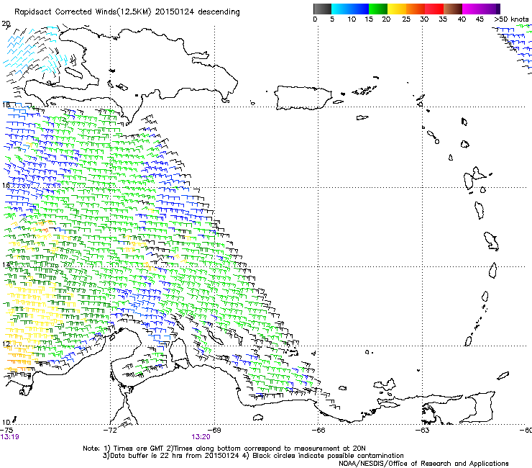Click the Martinique island outline
The image size is (532, 468).
click(x=492, y=241)
